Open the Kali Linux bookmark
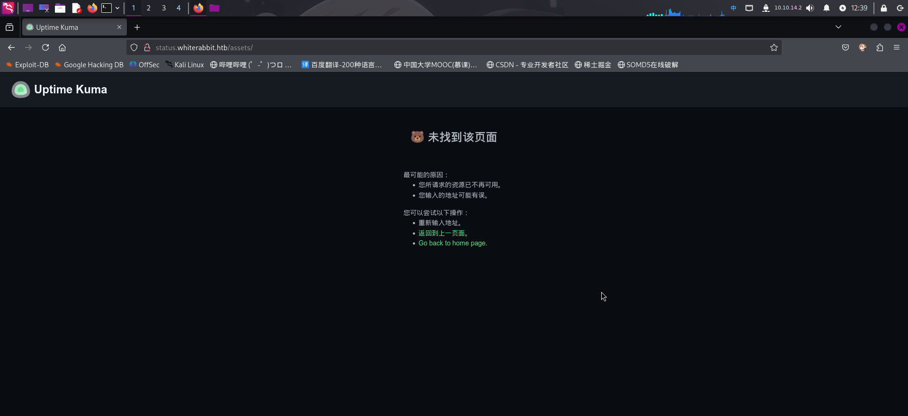This screenshot has height=416, width=908. pyautogui.click(x=185, y=65)
